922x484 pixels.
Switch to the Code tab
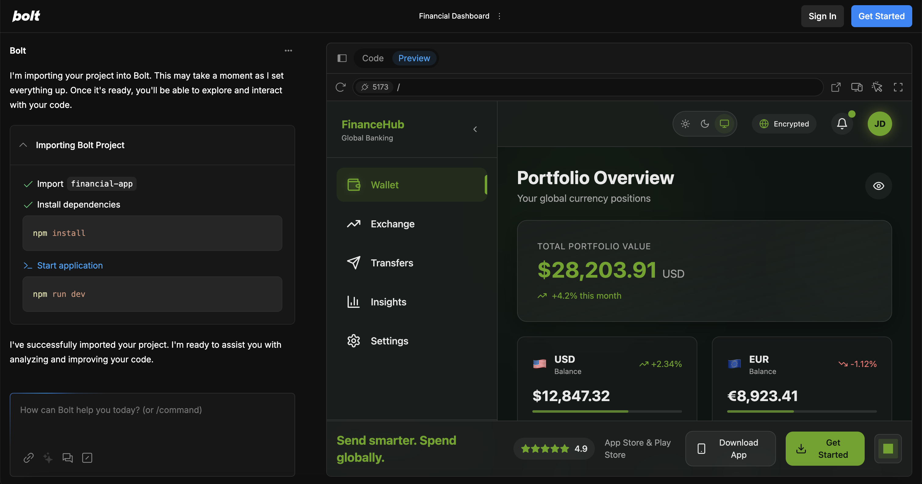tap(373, 58)
